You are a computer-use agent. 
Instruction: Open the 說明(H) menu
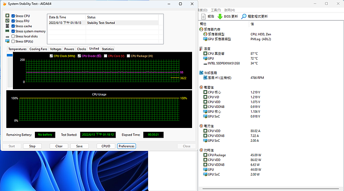229,10
